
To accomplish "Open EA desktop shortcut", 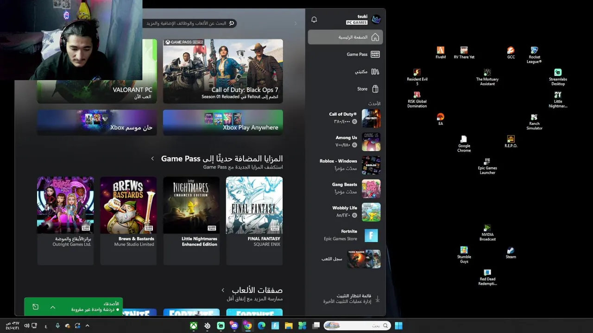I will (441, 119).
